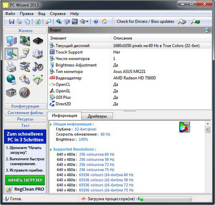The width and height of the screenshot is (215, 205).
Task: Expand the Конфигурация section
Action: pyautogui.click(x=25, y=106)
